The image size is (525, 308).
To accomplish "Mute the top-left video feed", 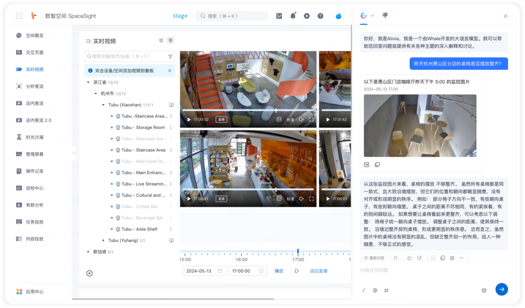I will tap(301, 120).
